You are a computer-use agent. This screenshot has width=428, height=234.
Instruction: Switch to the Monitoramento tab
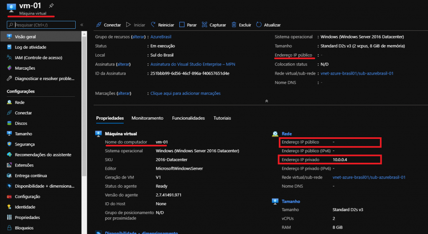click(147, 118)
